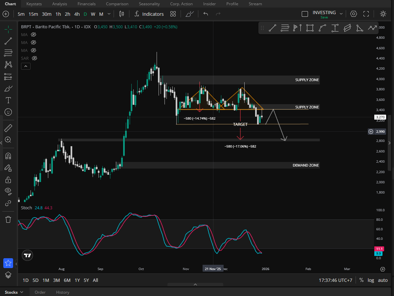Viewport: 394px width, 296px height.
Task: Toggle the log scale option
Action: click(x=371, y=280)
